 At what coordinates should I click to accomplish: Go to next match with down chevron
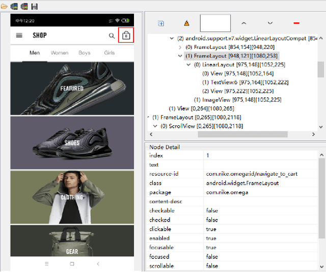270,23
